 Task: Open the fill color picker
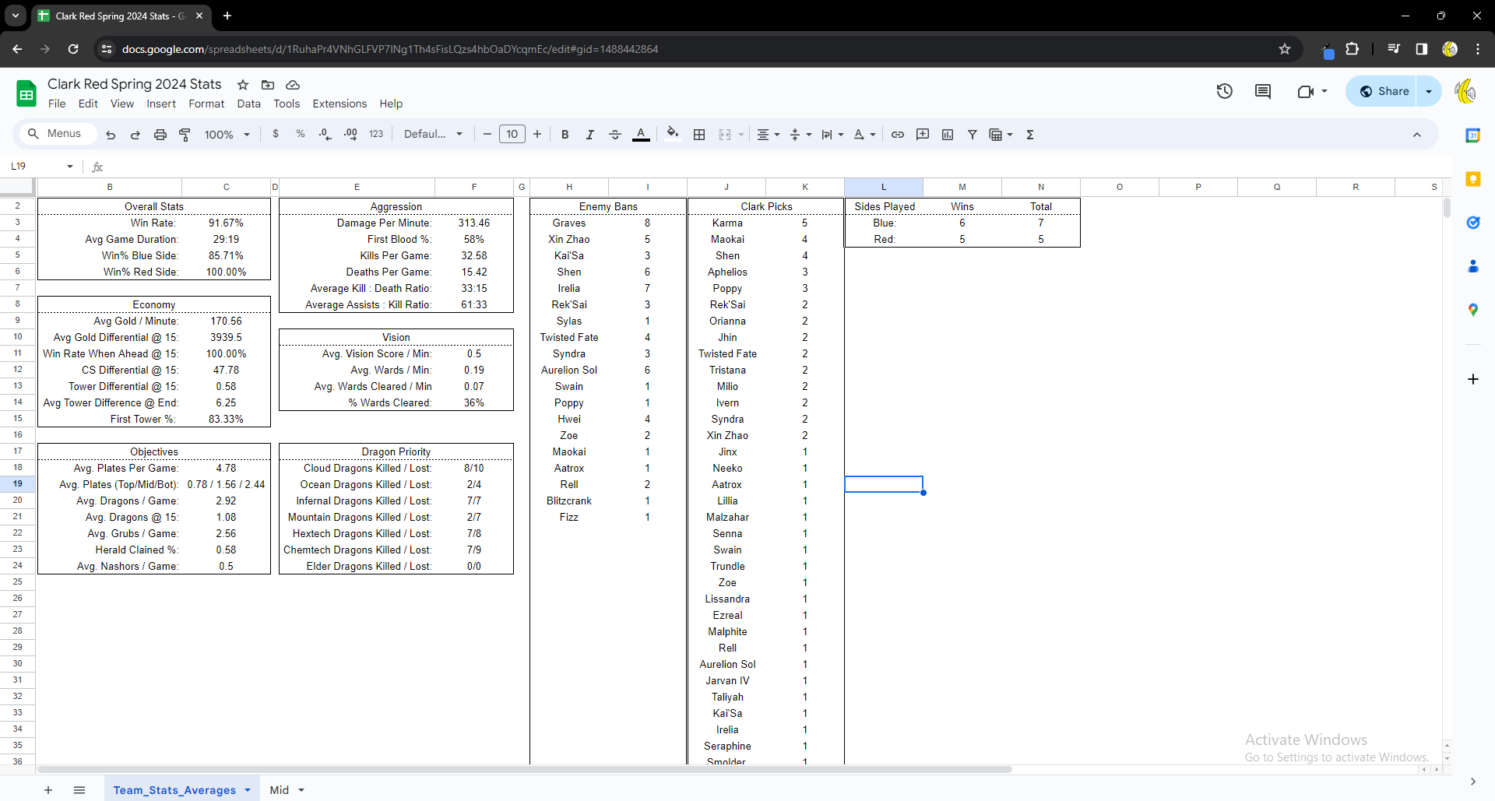click(673, 134)
